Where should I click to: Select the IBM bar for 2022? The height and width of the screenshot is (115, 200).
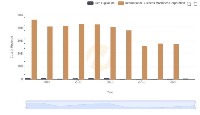point(160,62)
